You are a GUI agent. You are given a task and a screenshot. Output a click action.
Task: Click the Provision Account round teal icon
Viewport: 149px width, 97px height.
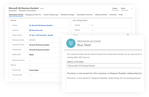[x=71, y=43]
